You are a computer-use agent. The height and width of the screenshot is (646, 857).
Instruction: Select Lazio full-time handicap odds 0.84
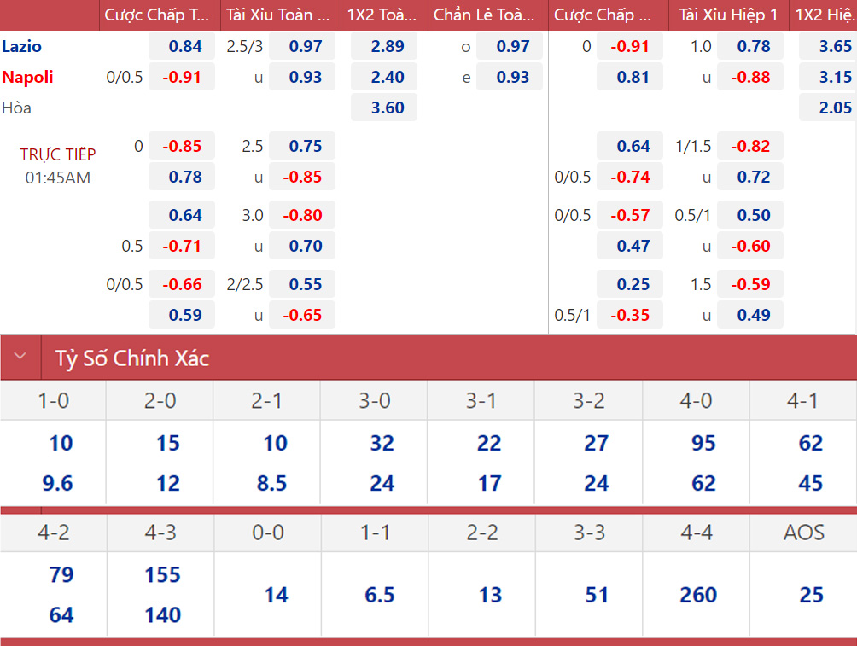click(x=182, y=47)
